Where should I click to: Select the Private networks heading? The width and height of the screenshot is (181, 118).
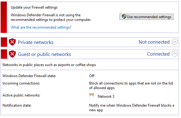(x=36, y=42)
